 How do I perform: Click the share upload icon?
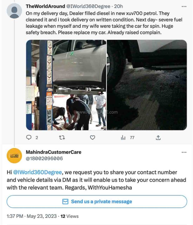[158, 137]
